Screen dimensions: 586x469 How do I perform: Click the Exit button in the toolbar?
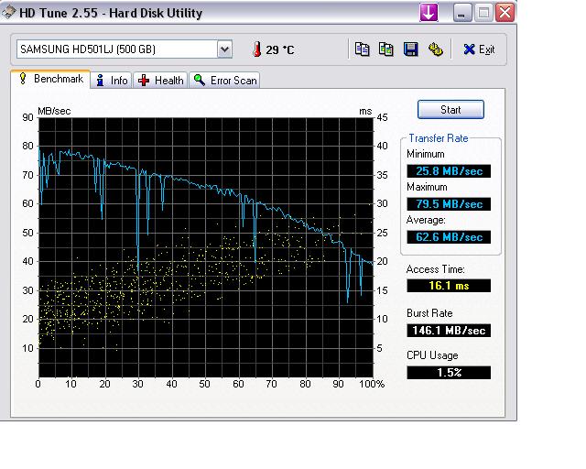point(479,49)
